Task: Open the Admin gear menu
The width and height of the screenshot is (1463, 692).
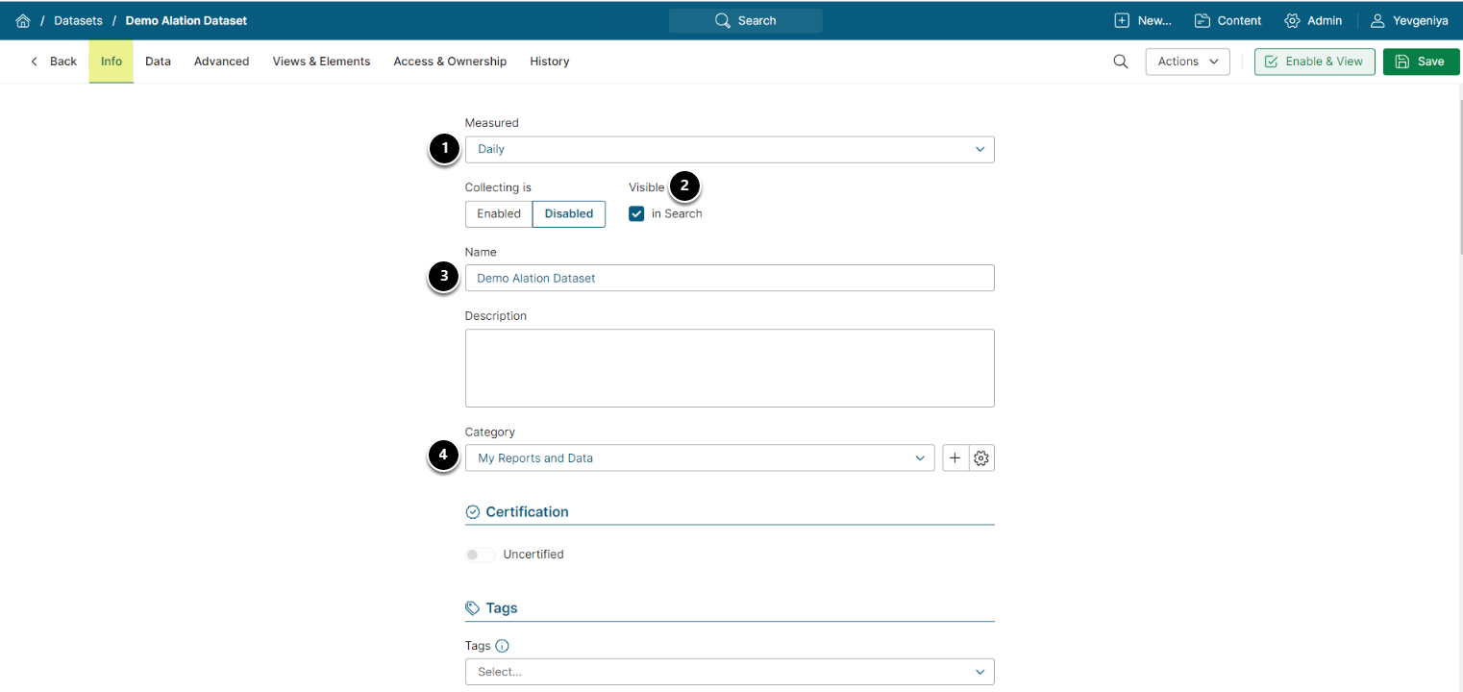Action: coord(1313,20)
